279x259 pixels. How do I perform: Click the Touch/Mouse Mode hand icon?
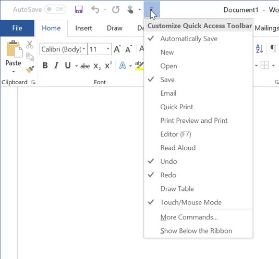(130, 9)
